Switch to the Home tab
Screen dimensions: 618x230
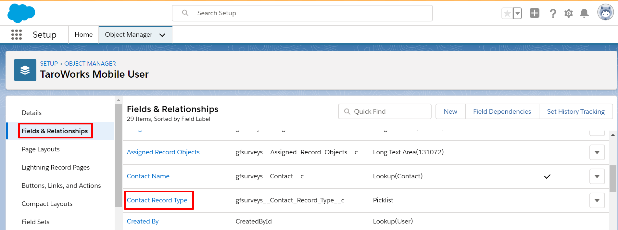(x=83, y=34)
